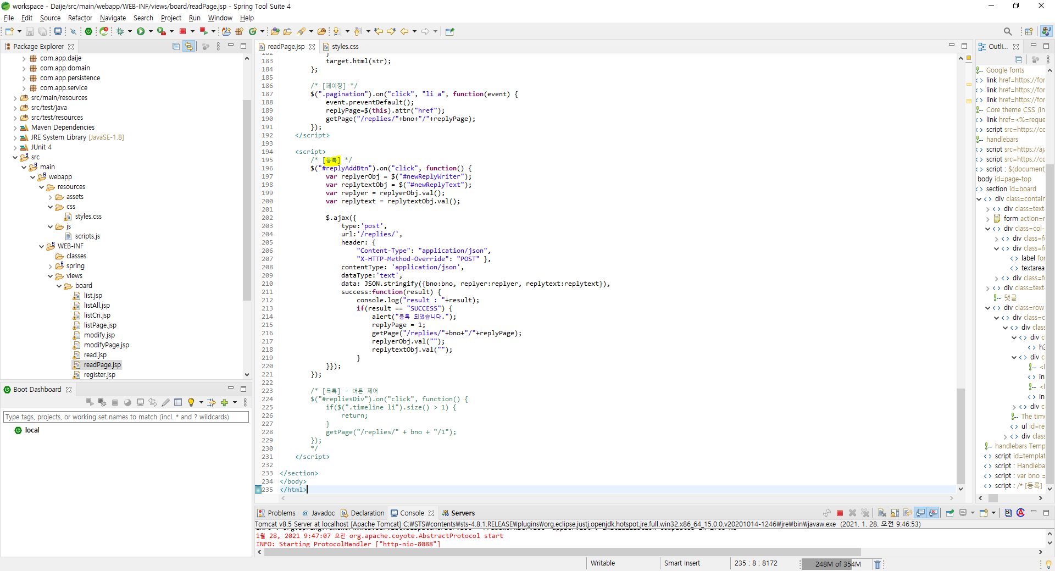Collapse the webapp folder node
The height and width of the screenshot is (571, 1055).
click(32, 177)
